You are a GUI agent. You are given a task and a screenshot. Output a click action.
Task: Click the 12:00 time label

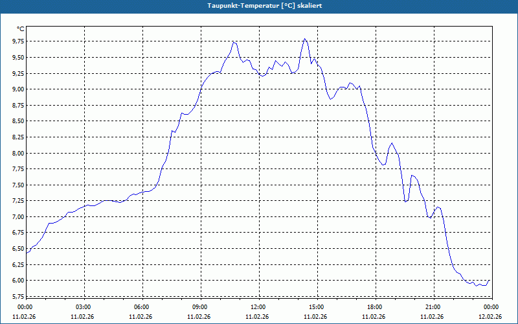258,307
